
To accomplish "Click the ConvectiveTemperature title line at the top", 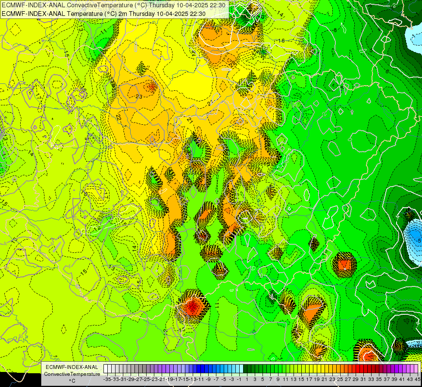I will click(x=113, y=5).
